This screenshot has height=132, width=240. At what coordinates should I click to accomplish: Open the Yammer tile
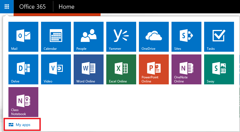coord(121,37)
